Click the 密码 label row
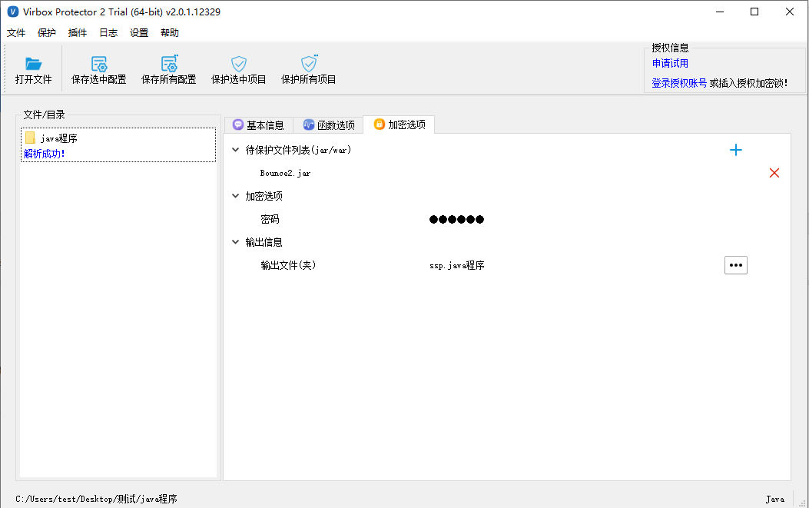Viewport: 809px width, 508px height. click(x=270, y=219)
